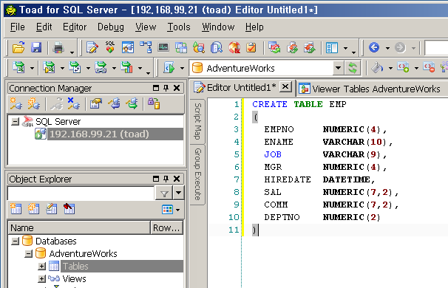
Task: Collapse the Databases tree node
Action: tap(15, 241)
